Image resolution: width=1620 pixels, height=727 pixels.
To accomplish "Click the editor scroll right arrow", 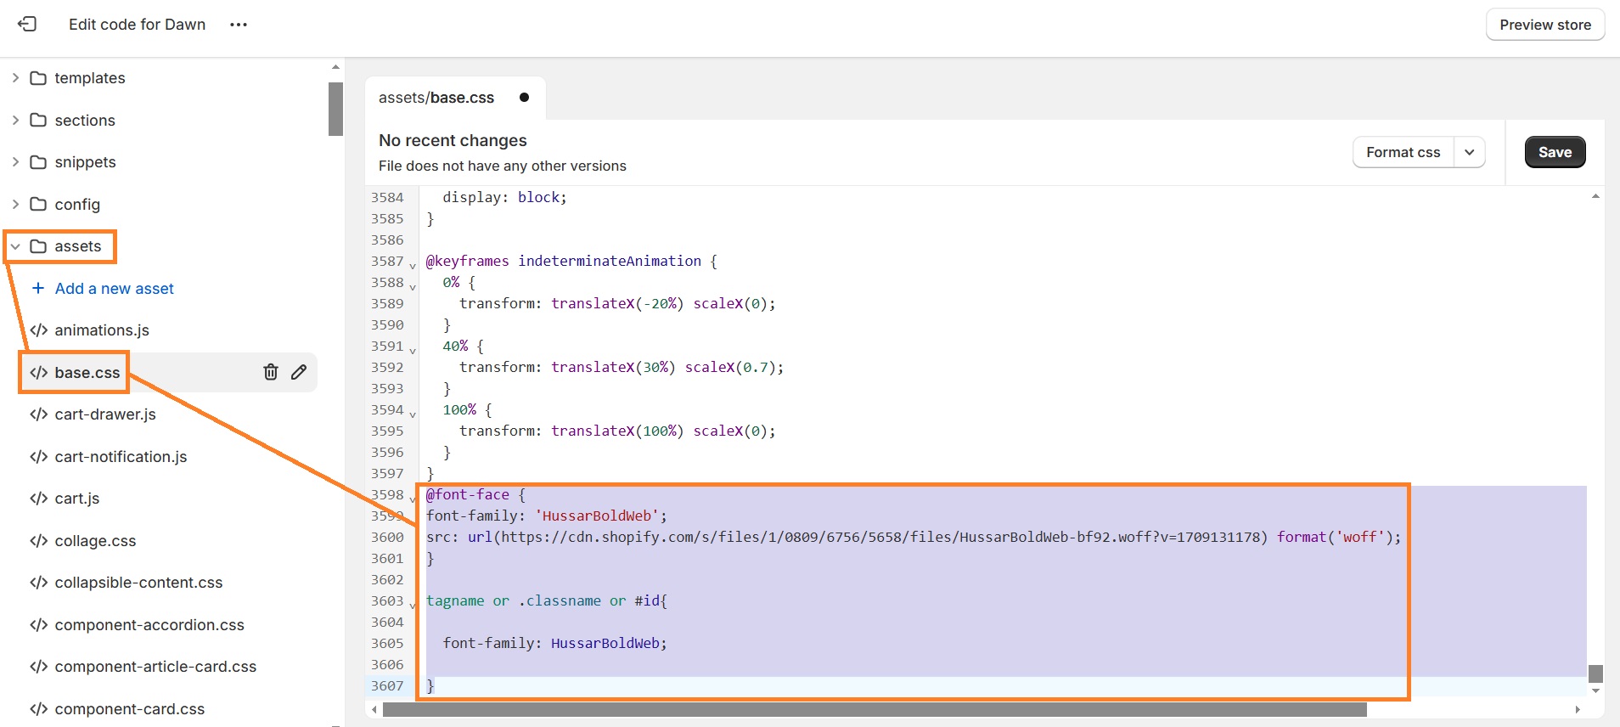I will [x=1578, y=709].
